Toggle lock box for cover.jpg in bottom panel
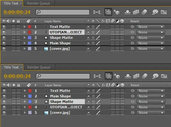The image size is (171, 127). click(19, 113)
